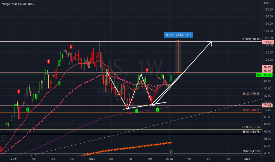Click the 52.00 price axis label
The image size is (275, 162).
click(x=269, y=146)
